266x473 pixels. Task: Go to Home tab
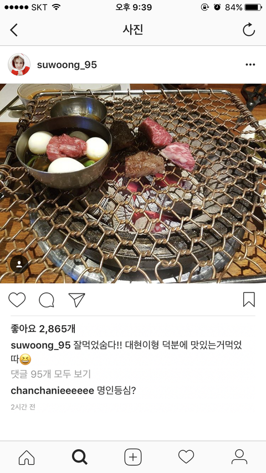point(27,457)
